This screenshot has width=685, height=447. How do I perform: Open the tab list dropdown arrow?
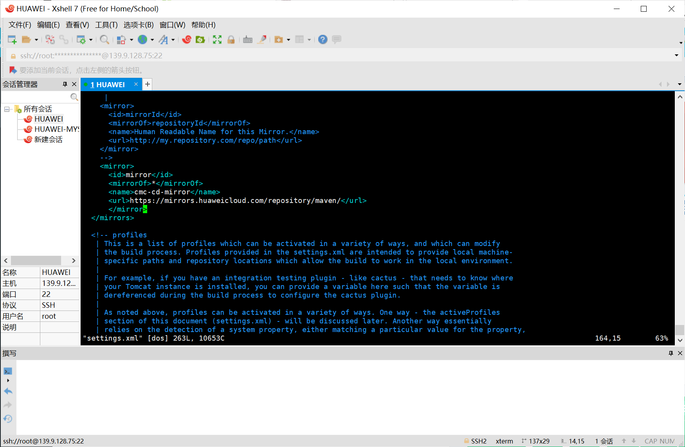pos(680,84)
